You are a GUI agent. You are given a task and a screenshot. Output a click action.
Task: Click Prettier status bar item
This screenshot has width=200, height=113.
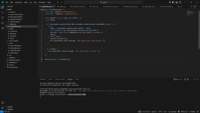tap(192, 112)
